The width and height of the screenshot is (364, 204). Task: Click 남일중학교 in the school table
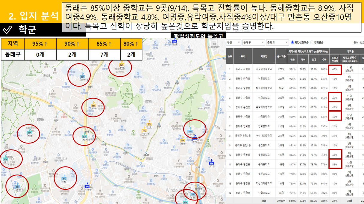(x=264, y=79)
